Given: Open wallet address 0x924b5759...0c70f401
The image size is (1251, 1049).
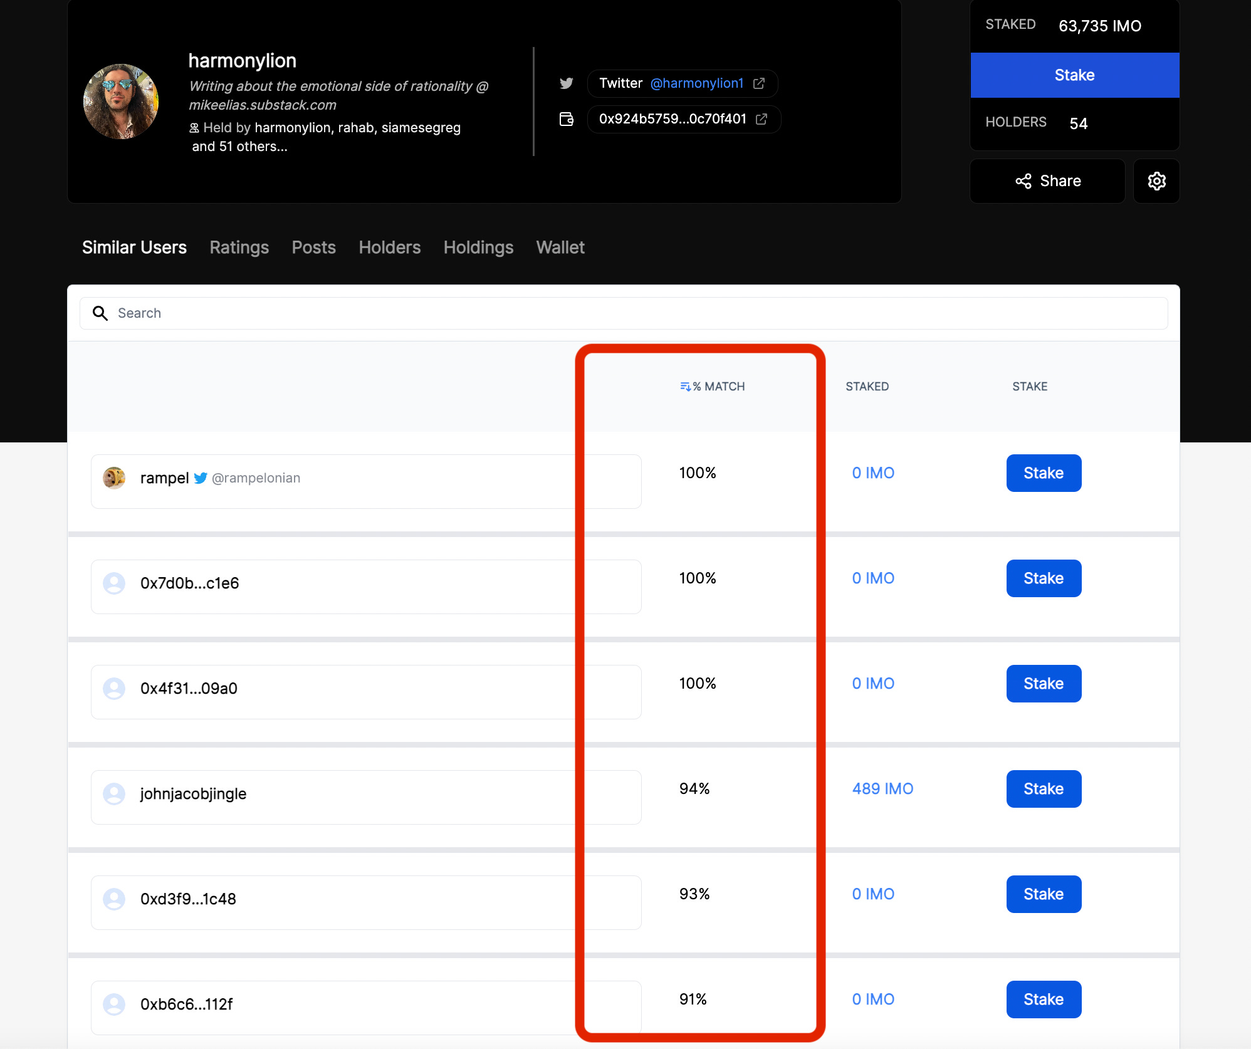Looking at the screenshot, I should click(x=673, y=119).
